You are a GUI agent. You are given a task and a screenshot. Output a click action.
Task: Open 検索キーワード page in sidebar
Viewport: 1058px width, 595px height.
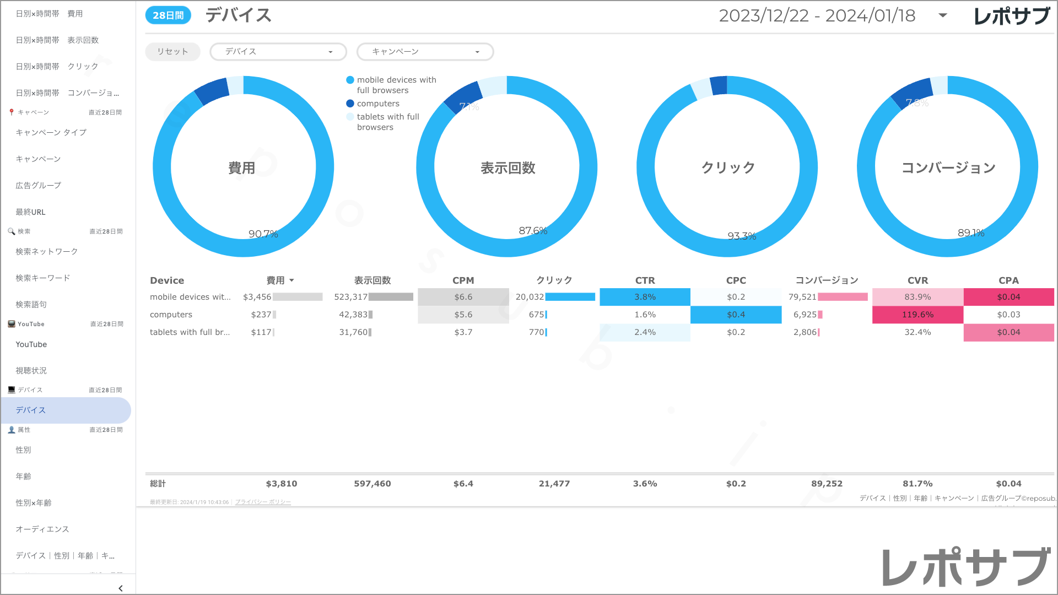coord(43,278)
